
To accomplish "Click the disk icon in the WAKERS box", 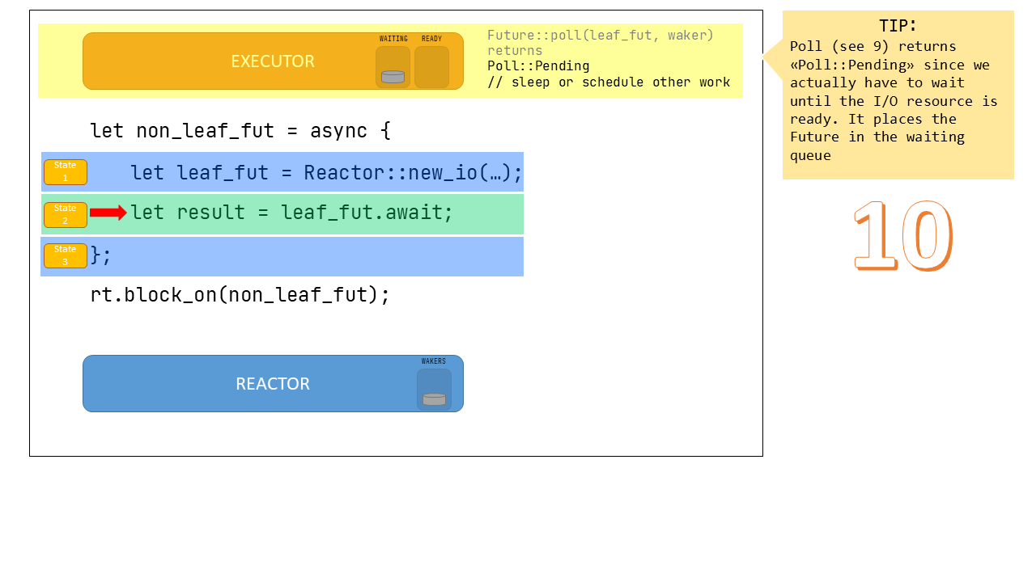I will tap(434, 399).
